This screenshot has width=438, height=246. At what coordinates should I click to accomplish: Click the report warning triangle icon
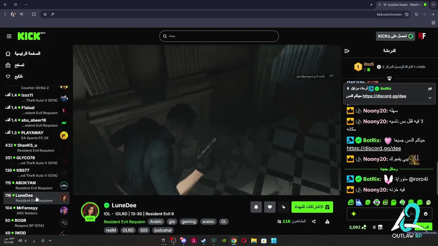point(327,222)
